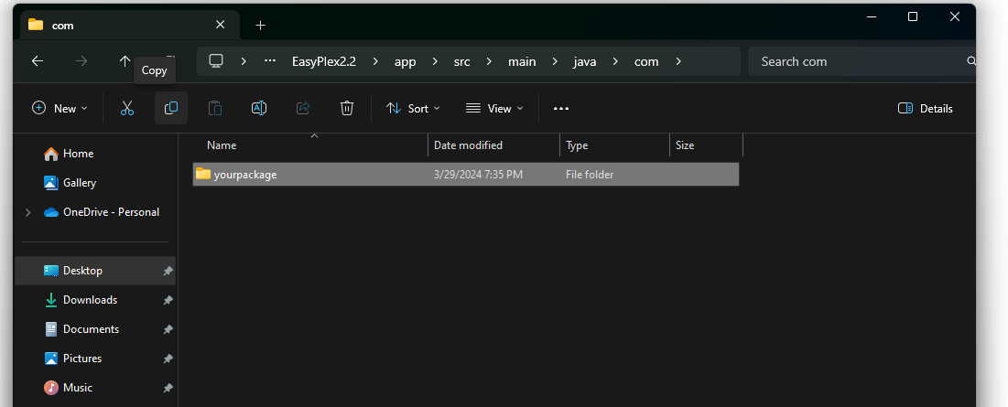The width and height of the screenshot is (1008, 407).
Task: Sort by Size column header
Action: 706,145
